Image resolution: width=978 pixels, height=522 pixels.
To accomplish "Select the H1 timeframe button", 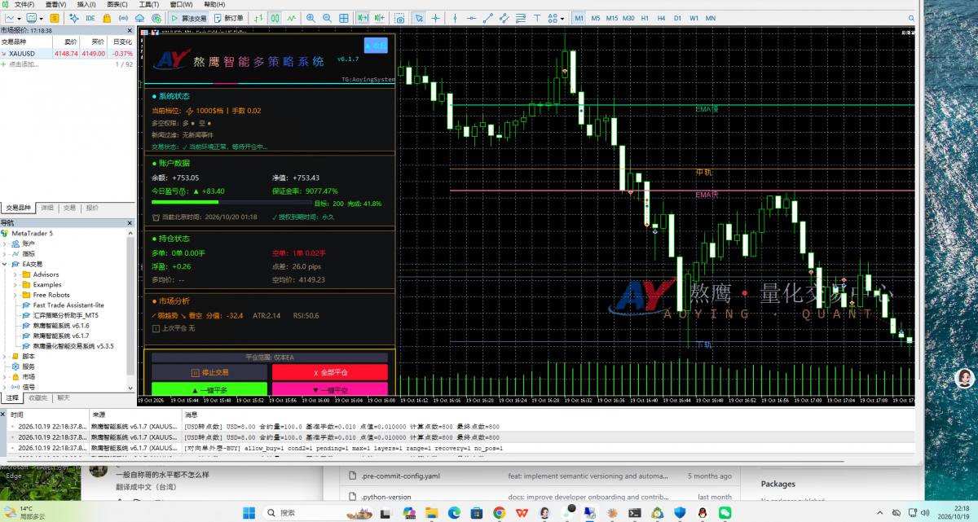I will 645,18.
